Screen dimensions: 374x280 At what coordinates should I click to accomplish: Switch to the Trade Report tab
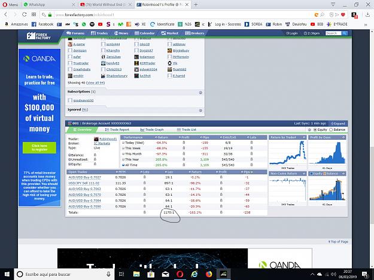(x=117, y=130)
